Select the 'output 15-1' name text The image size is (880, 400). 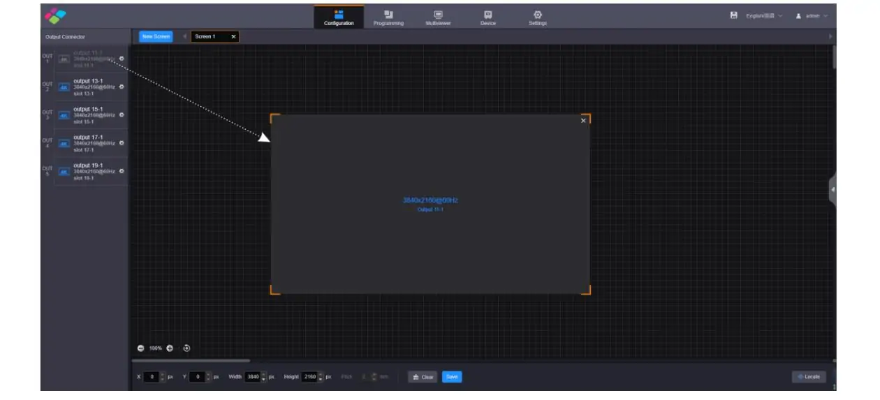pos(88,110)
